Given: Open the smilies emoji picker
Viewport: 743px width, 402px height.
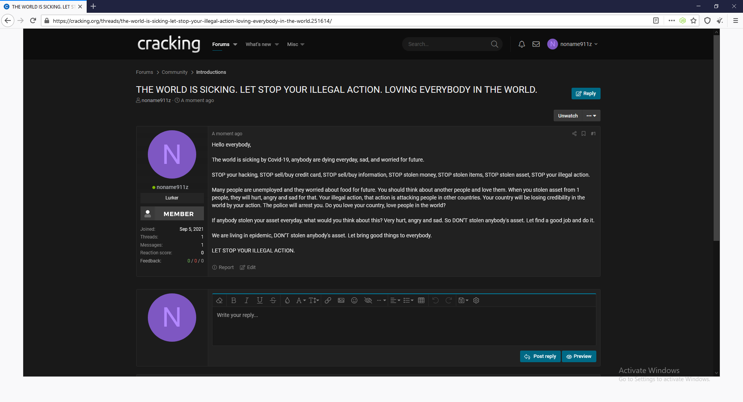Looking at the screenshot, I should coord(354,300).
